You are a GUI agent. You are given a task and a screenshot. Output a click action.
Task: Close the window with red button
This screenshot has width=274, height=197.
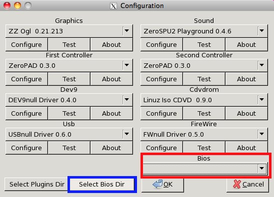[7, 5]
